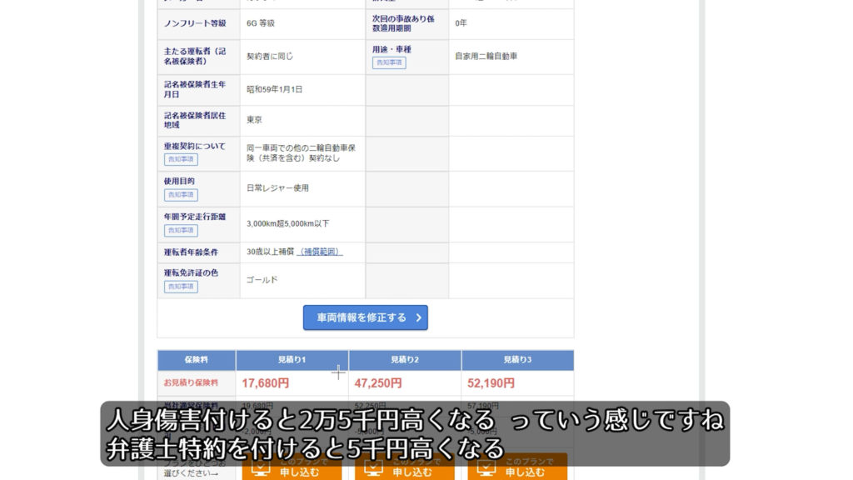This screenshot has width=853, height=480.
Task: Select the 見積り3 column header
Action: (x=517, y=360)
